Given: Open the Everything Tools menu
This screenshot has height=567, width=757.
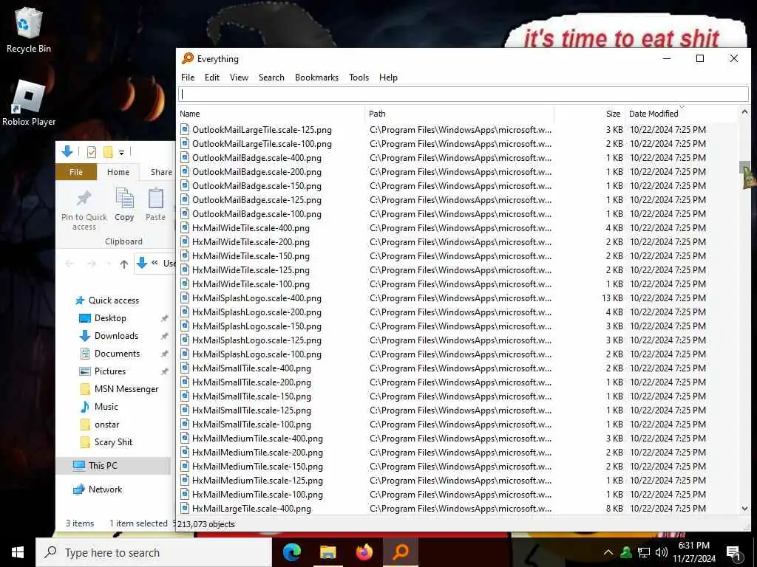Looking at the screenshot, I should tap(359, 77).
